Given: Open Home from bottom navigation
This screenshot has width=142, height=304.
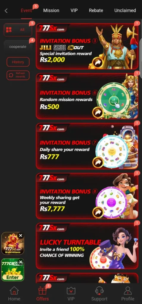Looking at the screenshot, I should [14, 294].
